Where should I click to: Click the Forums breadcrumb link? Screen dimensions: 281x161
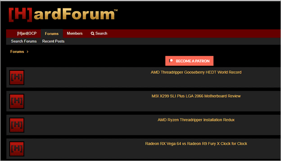point(17,52)
